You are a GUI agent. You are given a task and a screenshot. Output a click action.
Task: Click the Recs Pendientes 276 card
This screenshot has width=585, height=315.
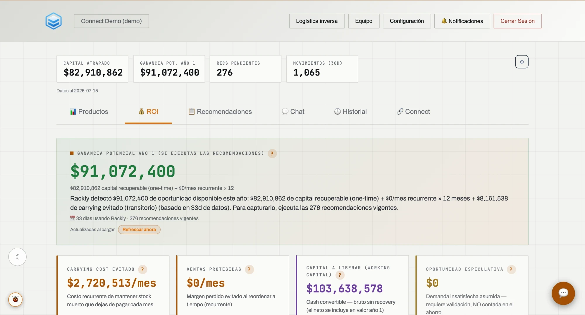[x=245, y=69]
